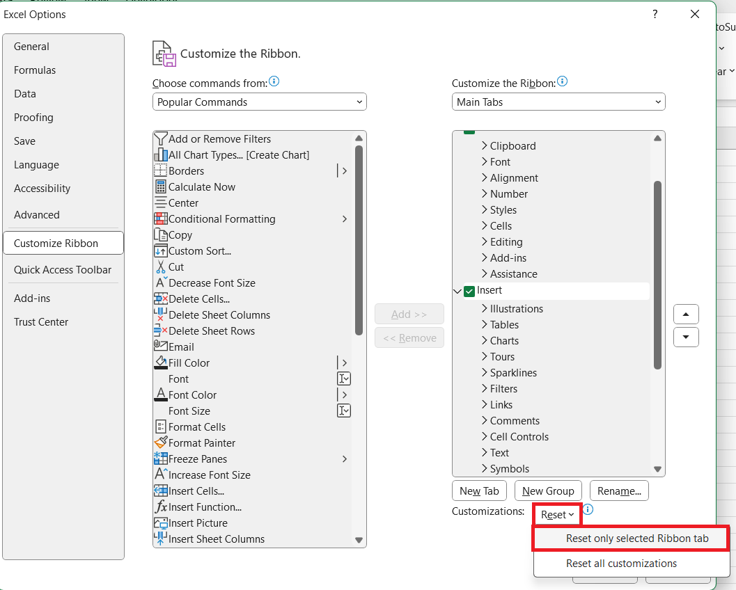This screenshot has height=590, width=736.
Task: Click the Format Painter brush icon
Action: coord(161,442)
